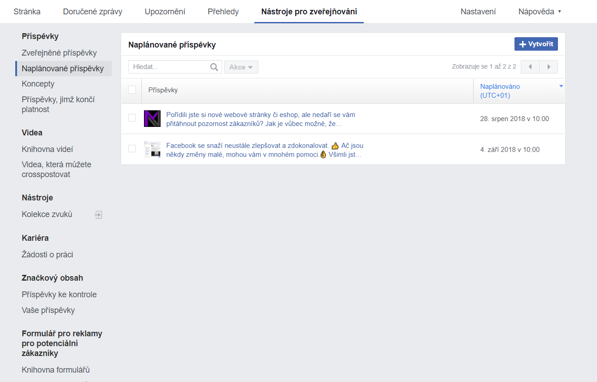The height and width of the screenshot is (382, 597).
Task: Click the date '4. září 2018 v 10:00'
Action: click(x=510, y=149)
